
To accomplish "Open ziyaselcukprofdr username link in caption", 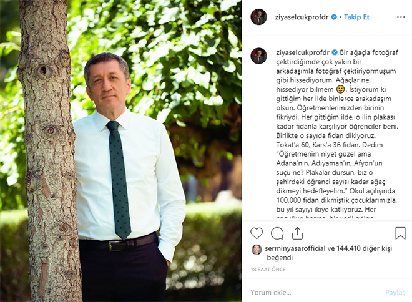I will pos(302,52).
